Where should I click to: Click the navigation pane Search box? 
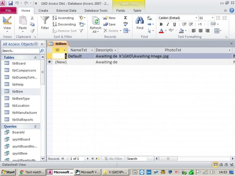(x=21, y=51)
